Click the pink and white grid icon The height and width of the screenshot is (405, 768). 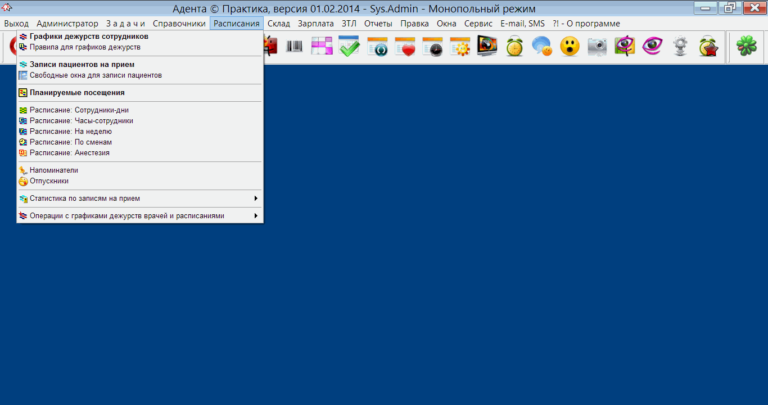click(x=322, y=47)
